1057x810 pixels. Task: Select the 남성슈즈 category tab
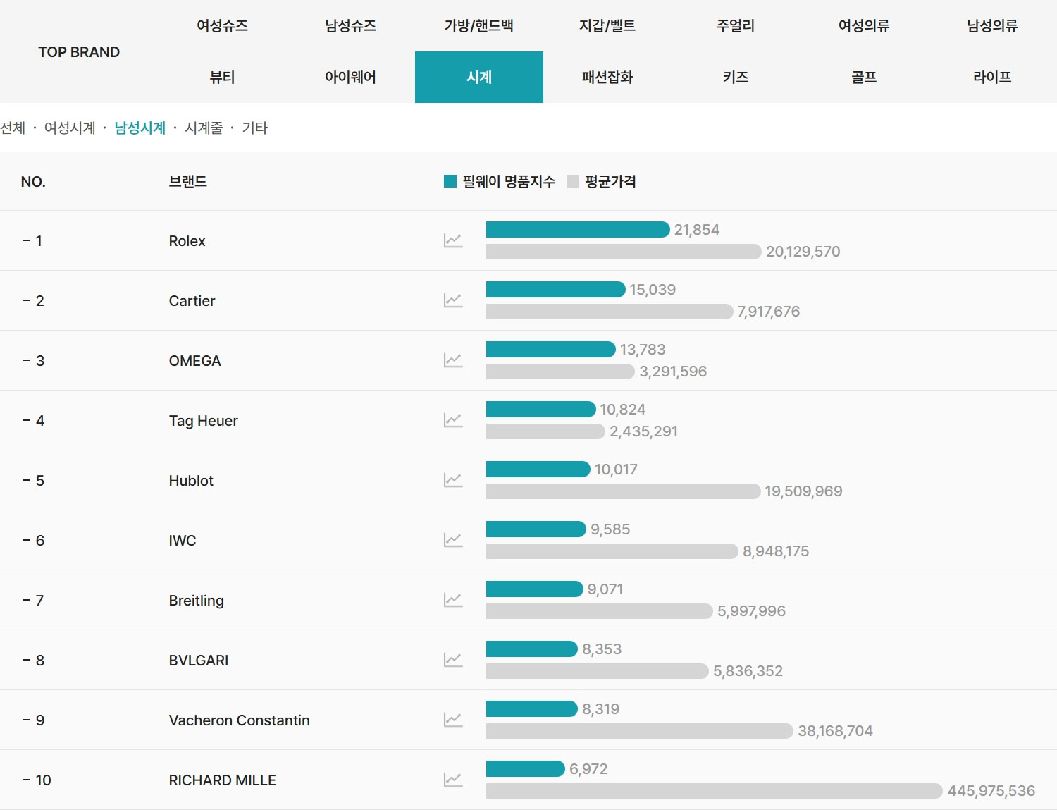pyautogui.click(x=350, y=26)
